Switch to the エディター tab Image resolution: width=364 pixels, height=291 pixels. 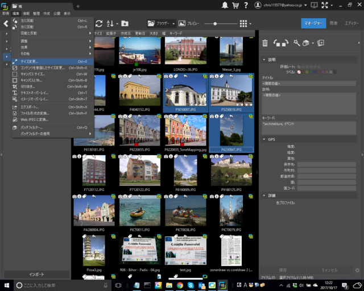point(353,23)
